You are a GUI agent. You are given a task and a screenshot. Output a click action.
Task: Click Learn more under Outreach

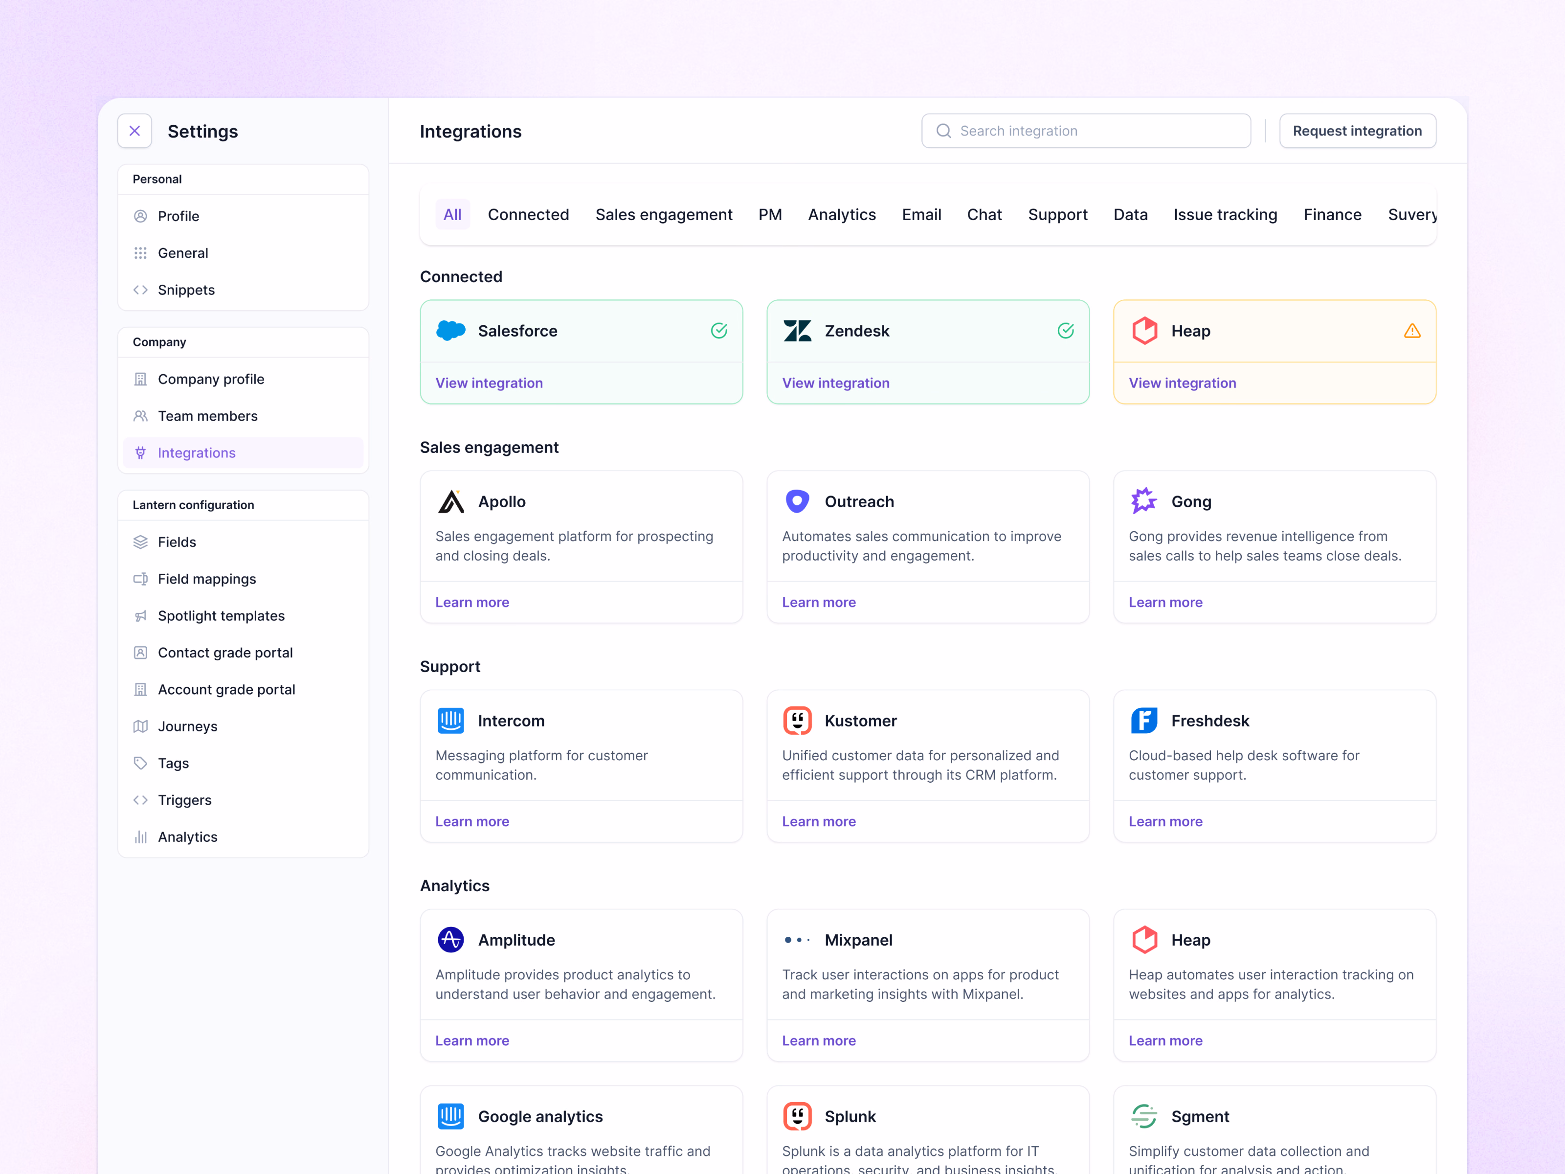click(x=819, y=602)
